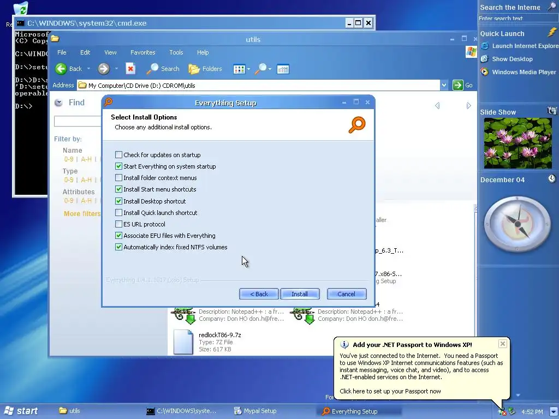The height and width of the screenshot is (419, 559).
Task: Click the Slide Show camera icon
Action: coord(552,111)
